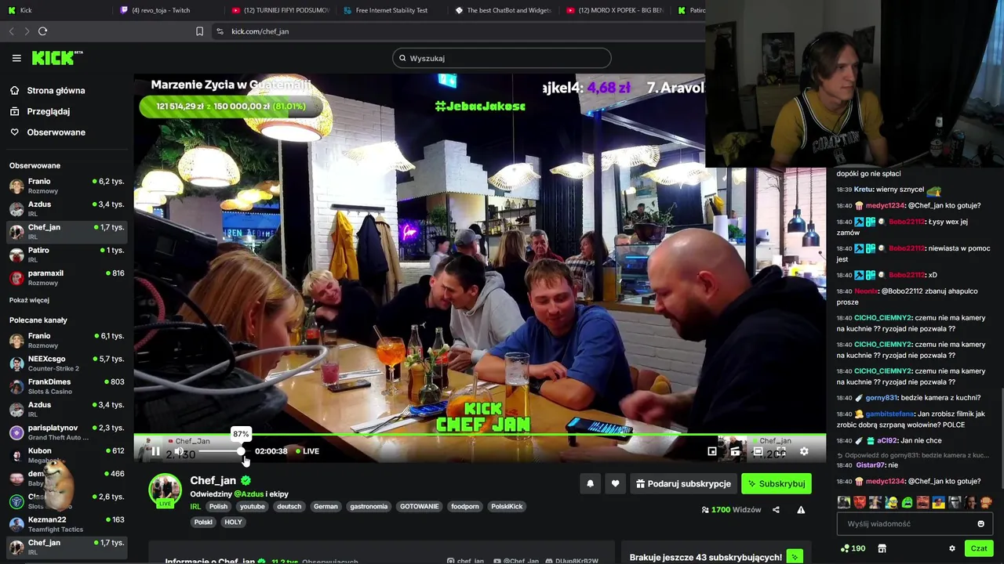Open Patiro channel in followed list
This screenshot has width=1004, height=564.
67,255
